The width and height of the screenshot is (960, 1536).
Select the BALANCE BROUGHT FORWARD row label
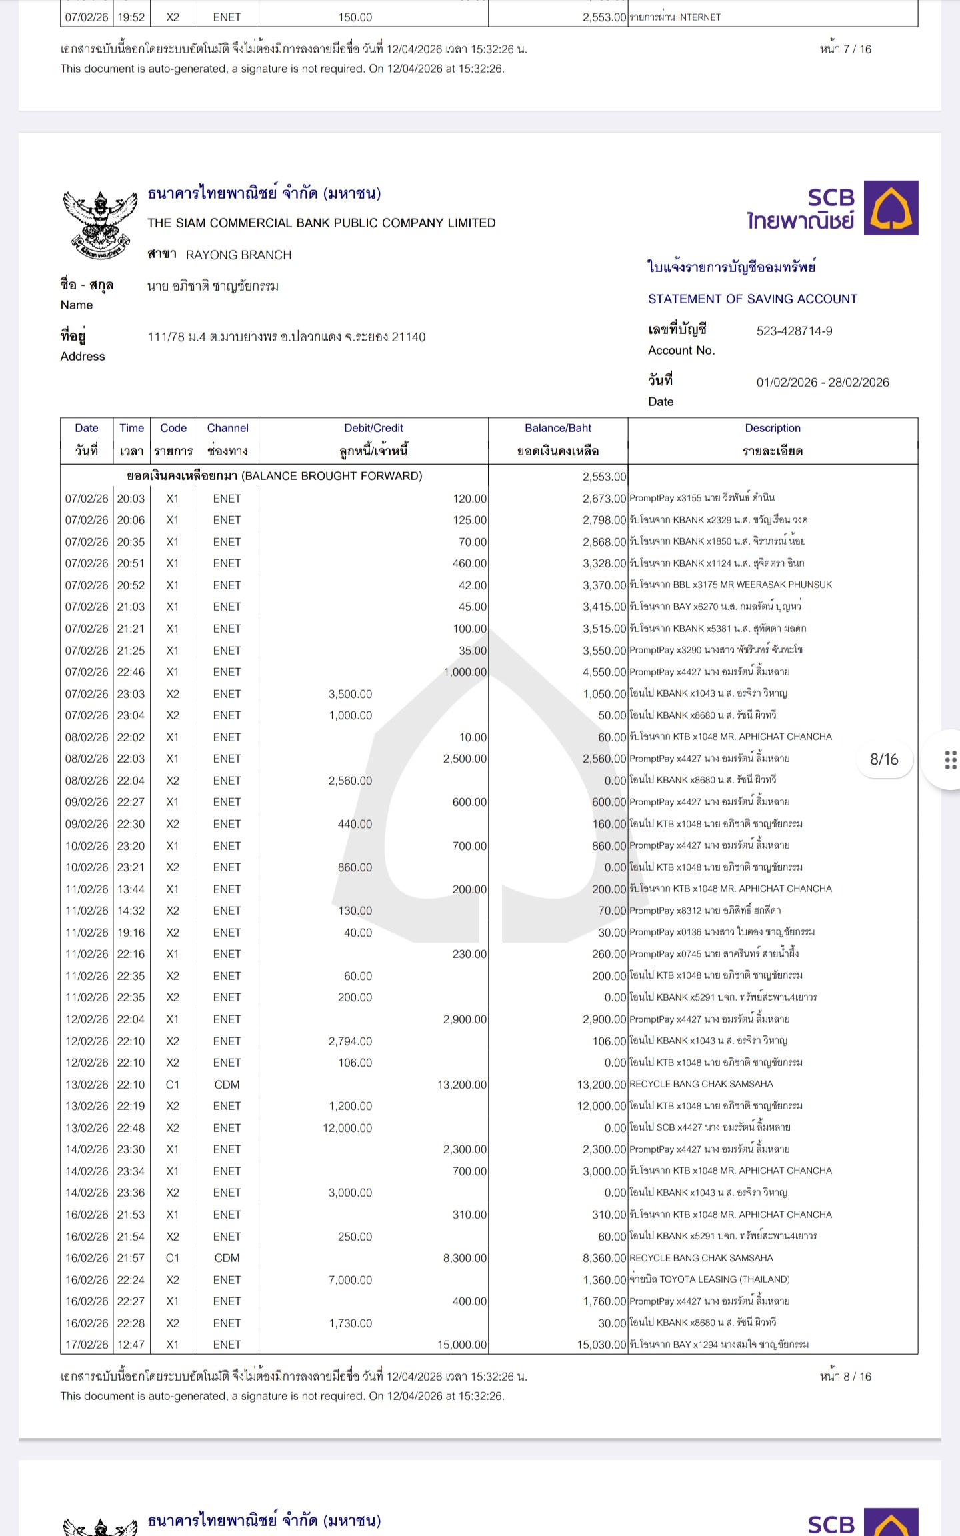(274, 476)
